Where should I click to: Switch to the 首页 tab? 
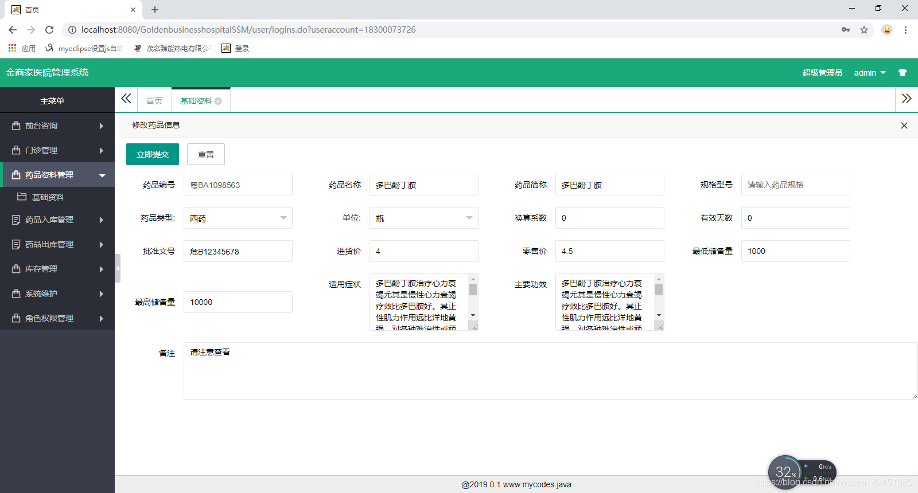[154, 101]
